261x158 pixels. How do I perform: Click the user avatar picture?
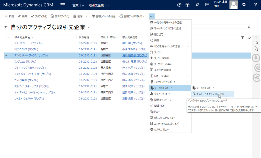tap(233, 5)
